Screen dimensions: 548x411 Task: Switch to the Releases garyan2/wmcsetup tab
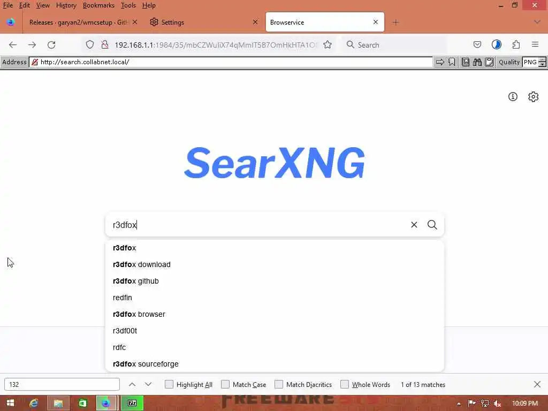[x=79, y=22]
